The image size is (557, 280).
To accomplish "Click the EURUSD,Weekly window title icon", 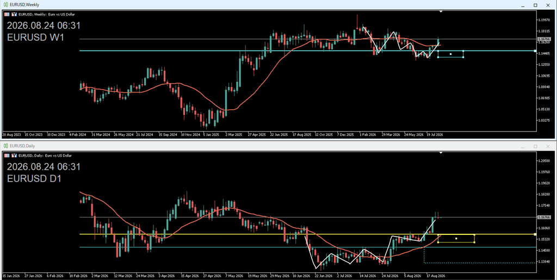I will (x=6, y=4).
